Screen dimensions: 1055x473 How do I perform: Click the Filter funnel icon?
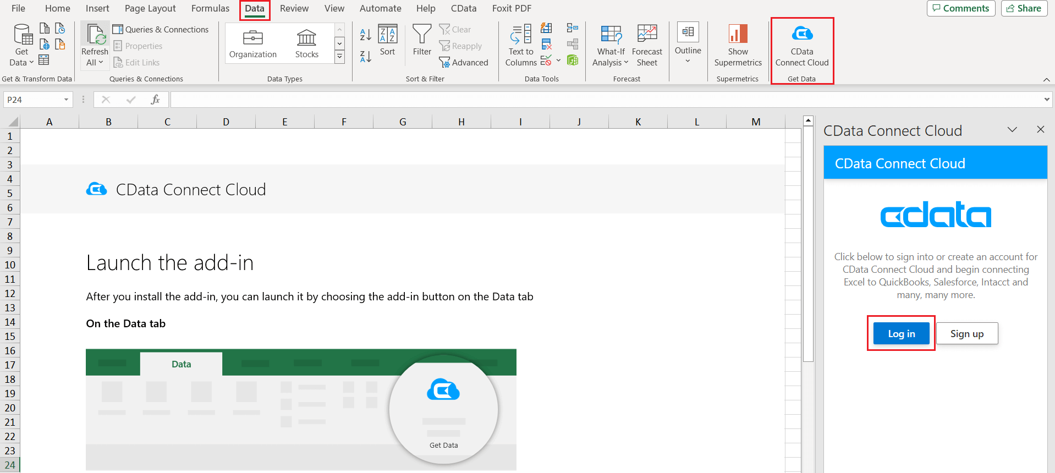click(x=422, y=34)
